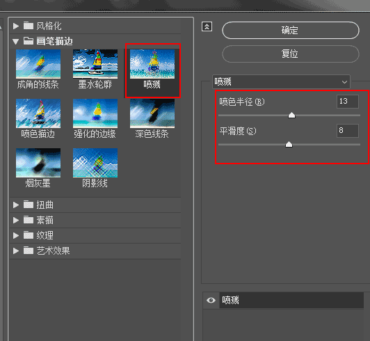The height and width of the screenshot is (341, 370).
Task: Click the 风格化 folder icon
Action: (29, 26)
